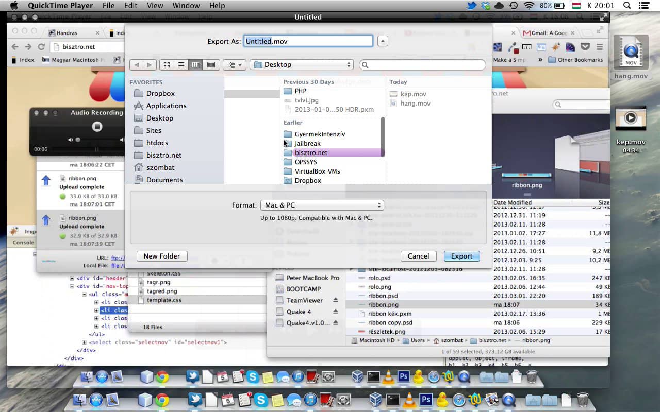Click Cancel in the export dialog
This screenshot has width=660, height=412.
click(x=418, y=256)
